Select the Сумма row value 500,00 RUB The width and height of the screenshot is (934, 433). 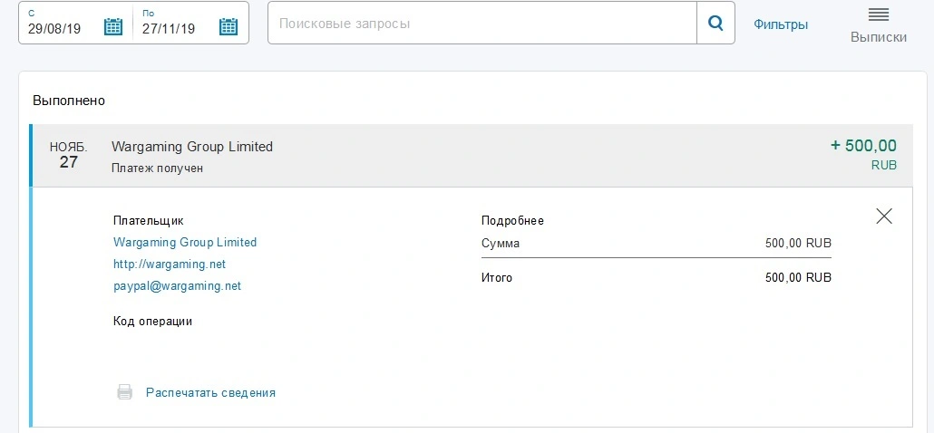[798, 244]
